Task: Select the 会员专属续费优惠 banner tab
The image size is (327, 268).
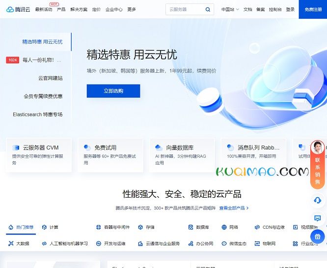Action: (43, 96)
